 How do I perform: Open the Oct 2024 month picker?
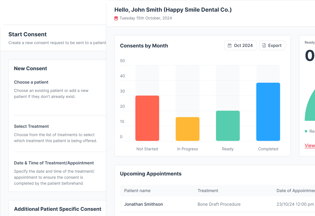[x=240, y=45]
